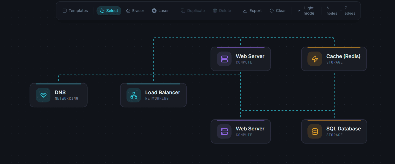Click the 6 nodes counter
395x164 pixels.
coord(332,11)
